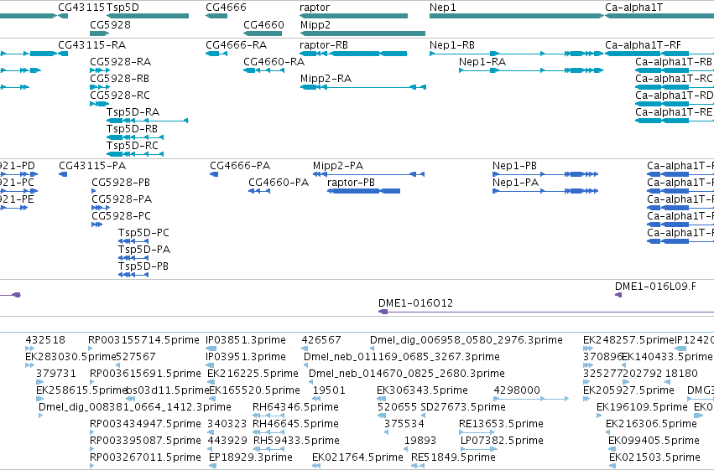This screenshot has height=470, width=714.
Task: Select the raptor-RB transcript
Action: 324,45
